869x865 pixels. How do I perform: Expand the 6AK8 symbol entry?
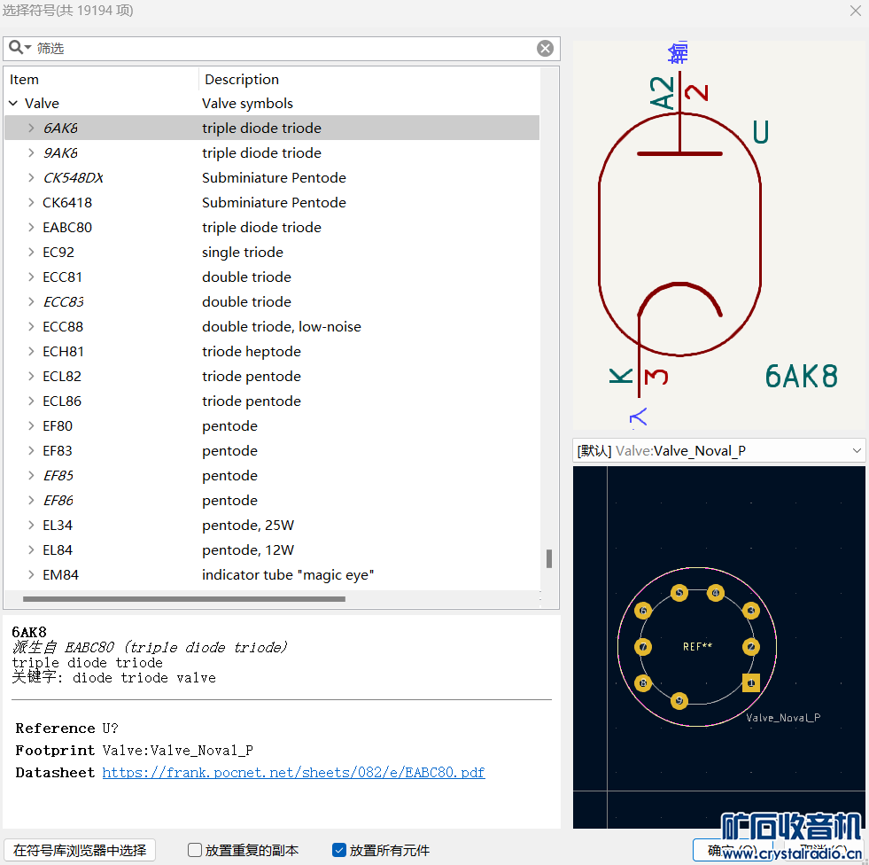(x=31, y=129)
